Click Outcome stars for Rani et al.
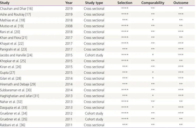Viewport: 196px width, 128px height. [x=181, y=31]
